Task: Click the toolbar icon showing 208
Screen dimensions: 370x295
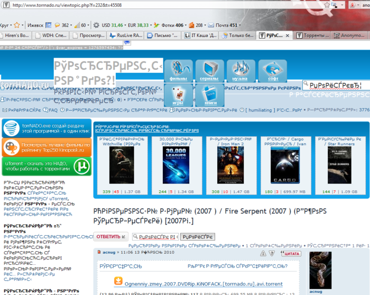Action: pos(191,25)
